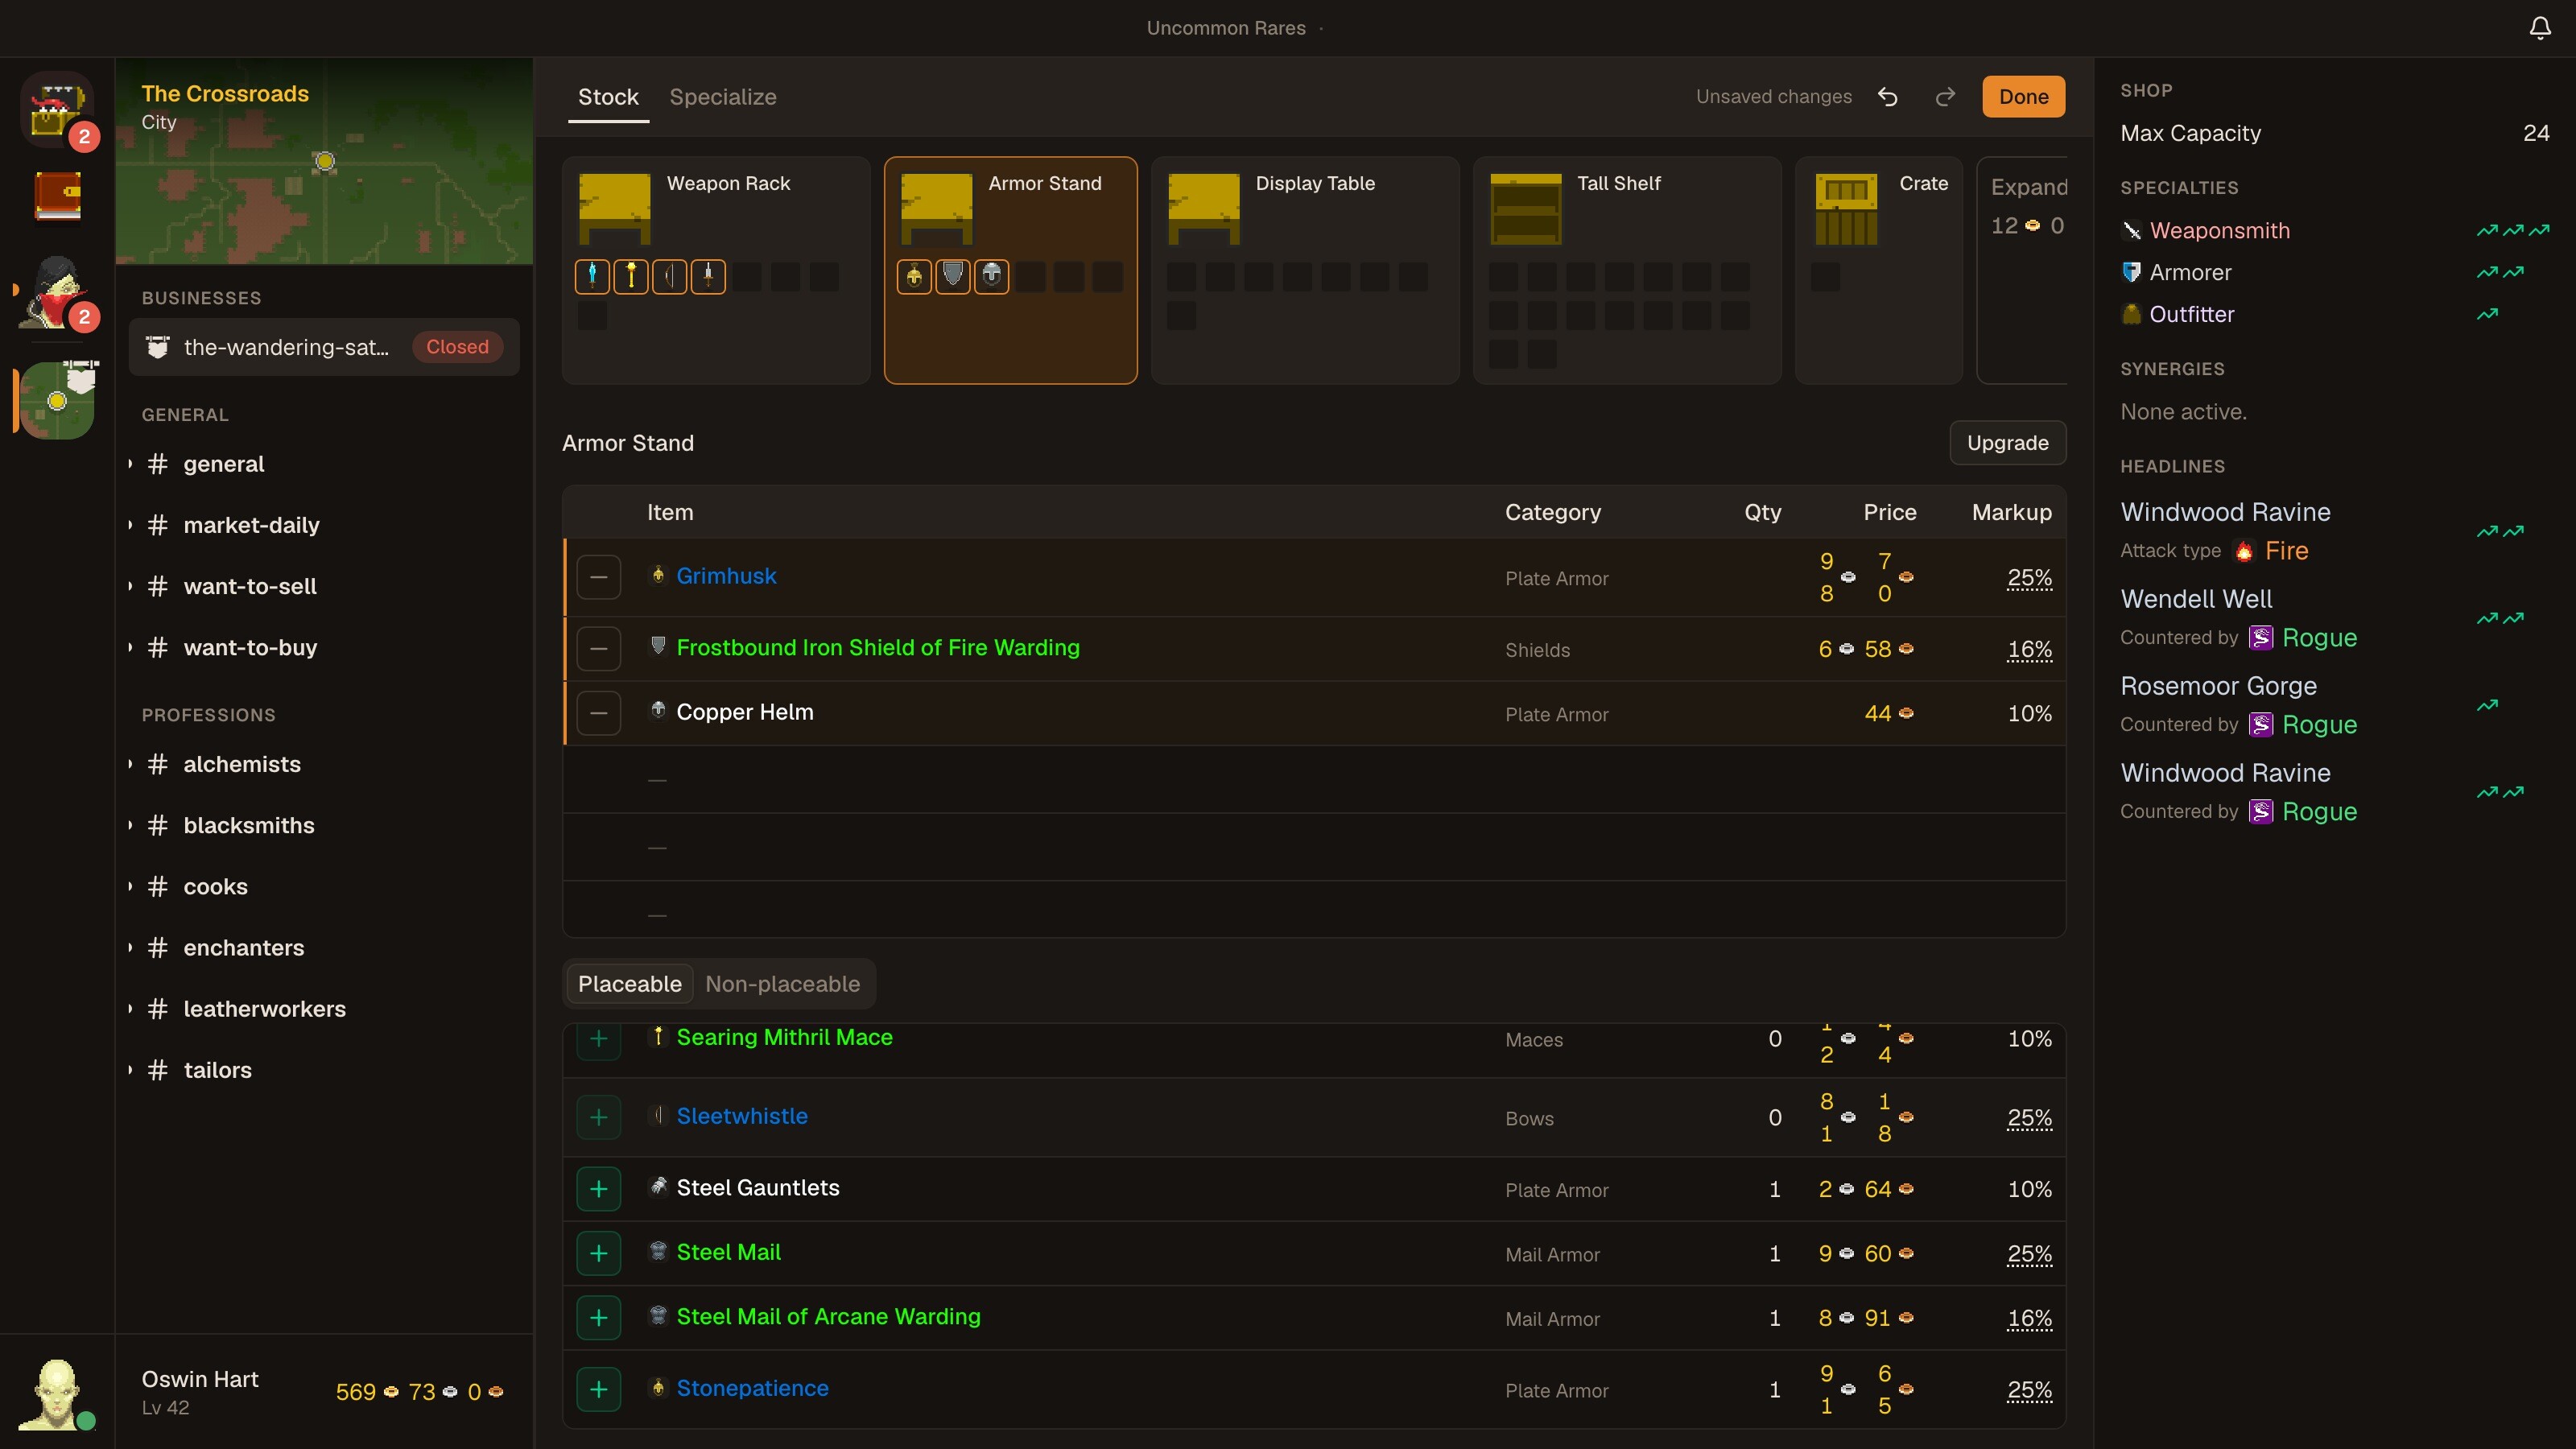Expand the market-daily channel
This screenshot has width=2576, height=1449.
pos(130,525)
